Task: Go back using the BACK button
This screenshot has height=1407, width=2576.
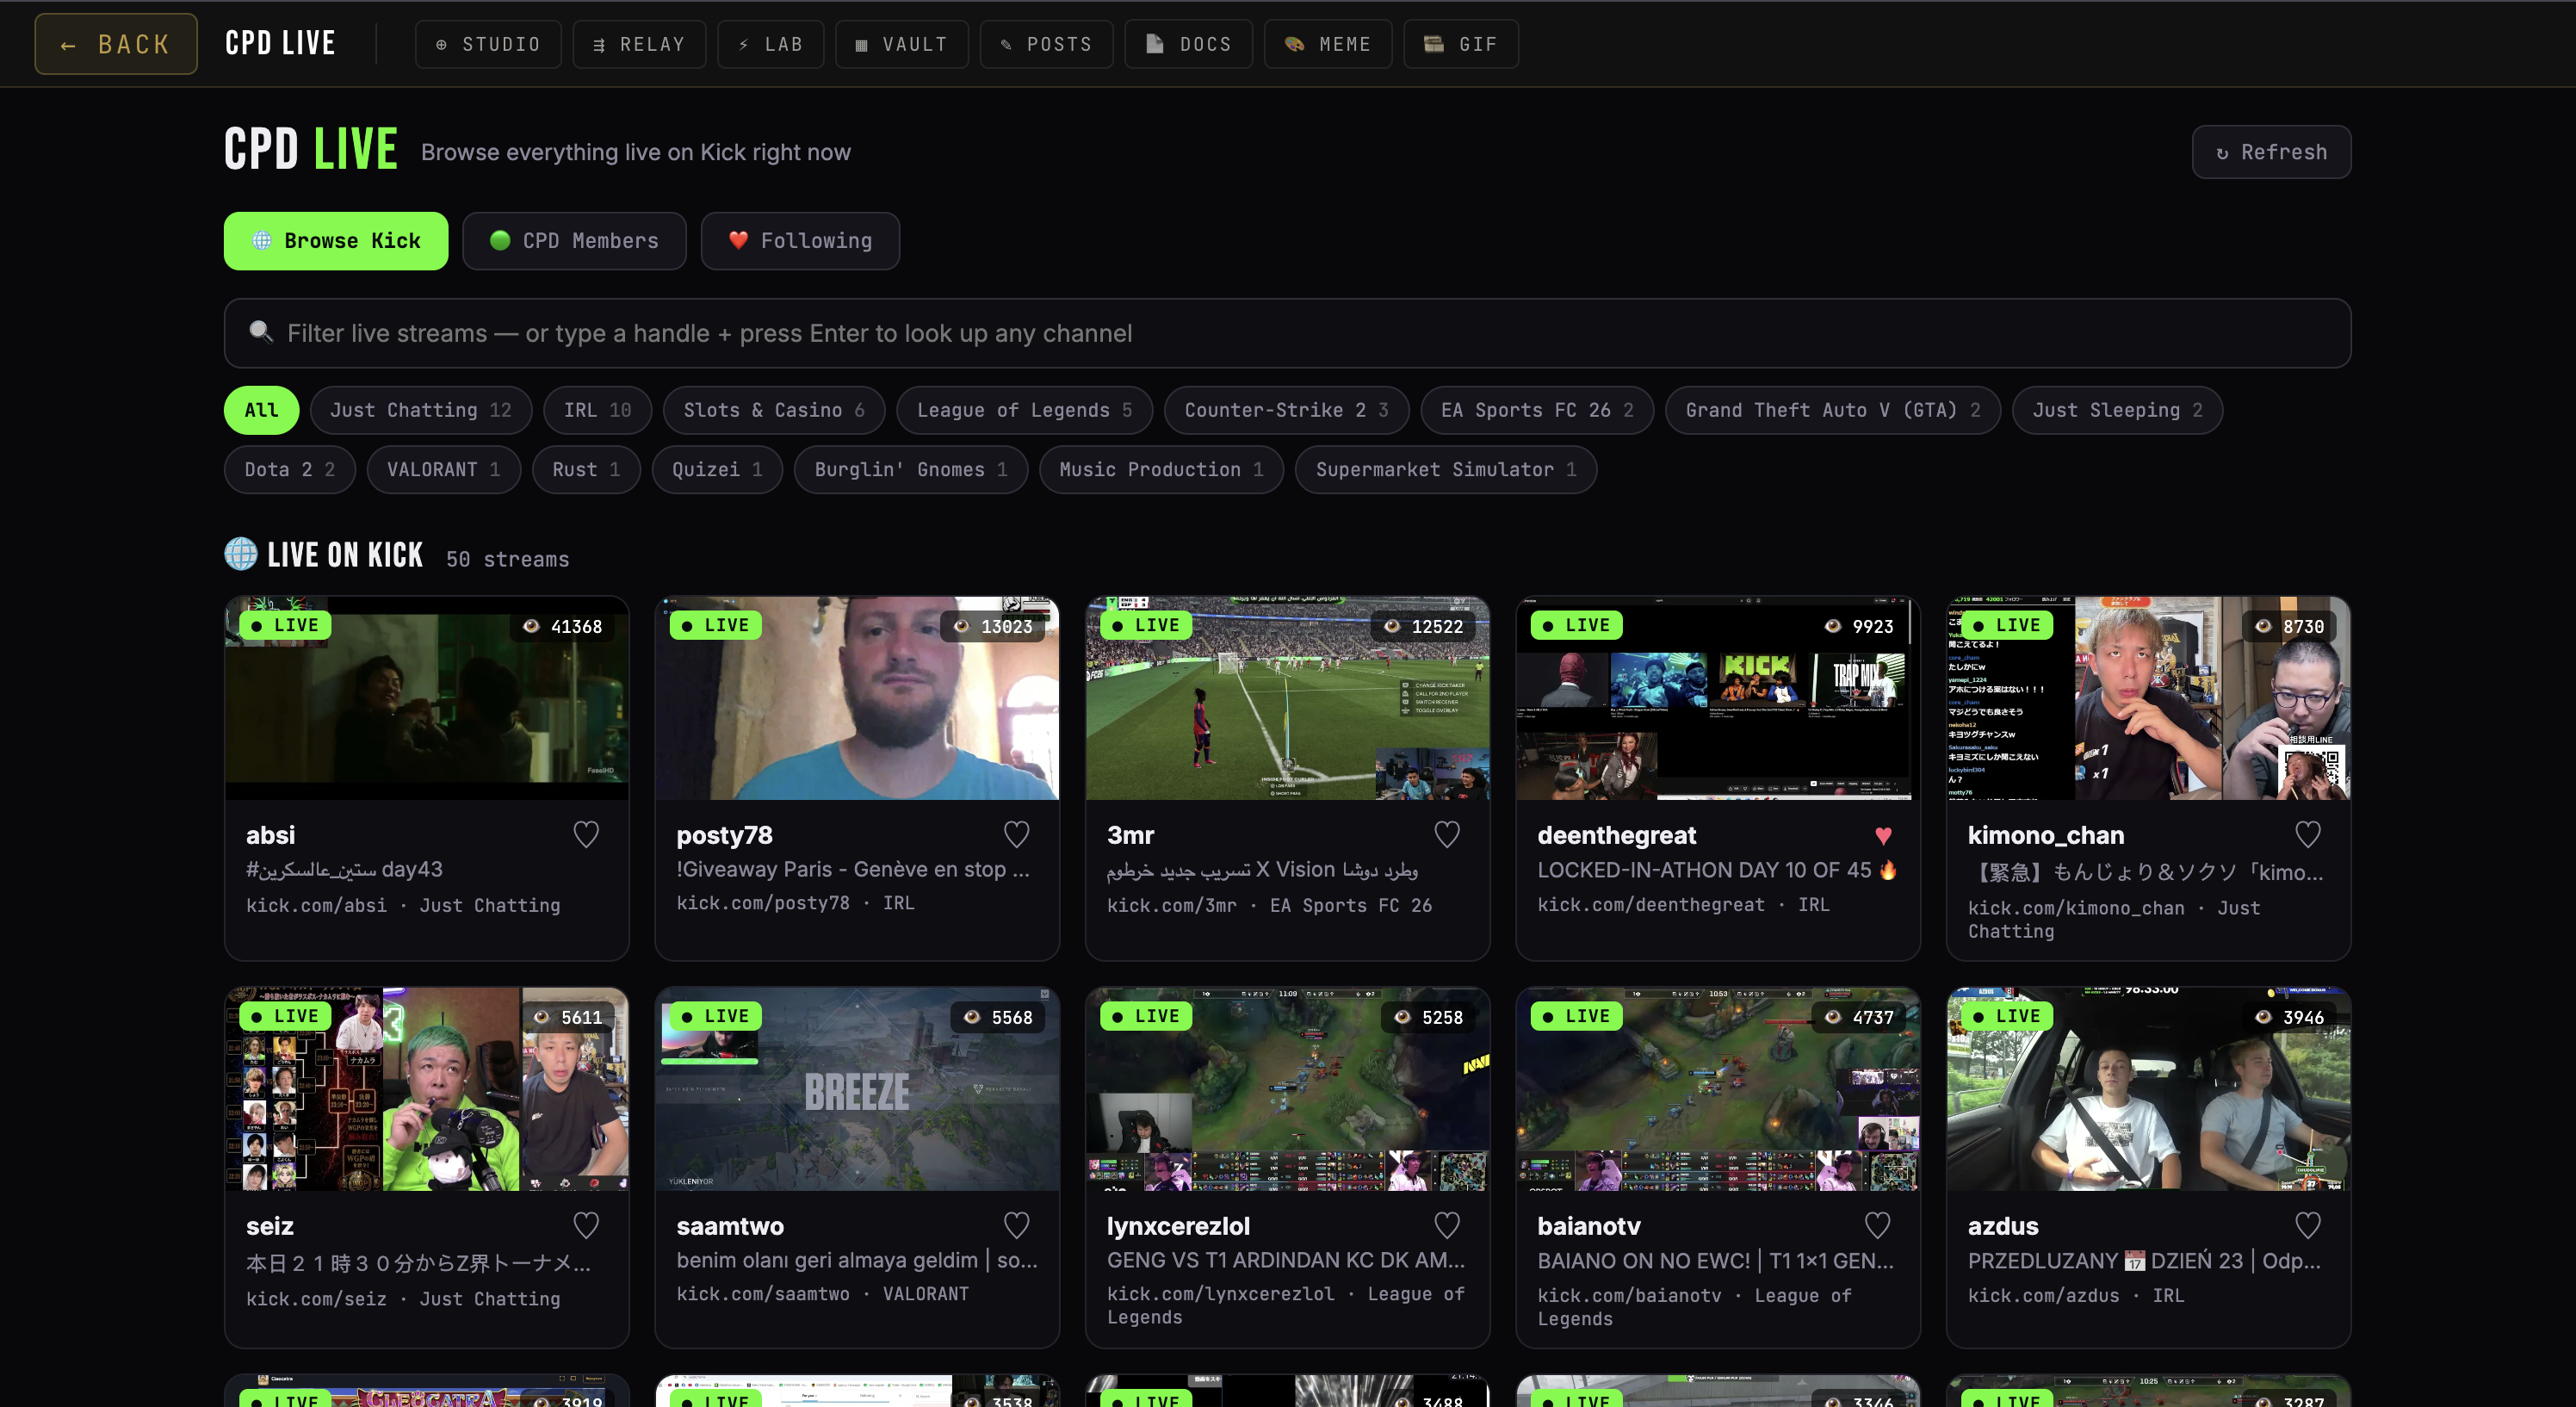Action: (x=116, y=44)
